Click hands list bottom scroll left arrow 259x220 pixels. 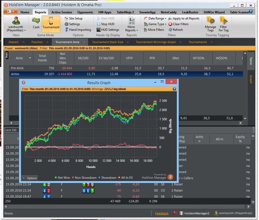coord(6,206)
